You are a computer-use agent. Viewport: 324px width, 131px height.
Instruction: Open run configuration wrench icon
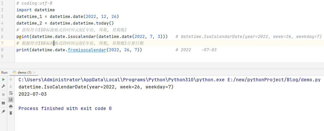pos(3,86)
